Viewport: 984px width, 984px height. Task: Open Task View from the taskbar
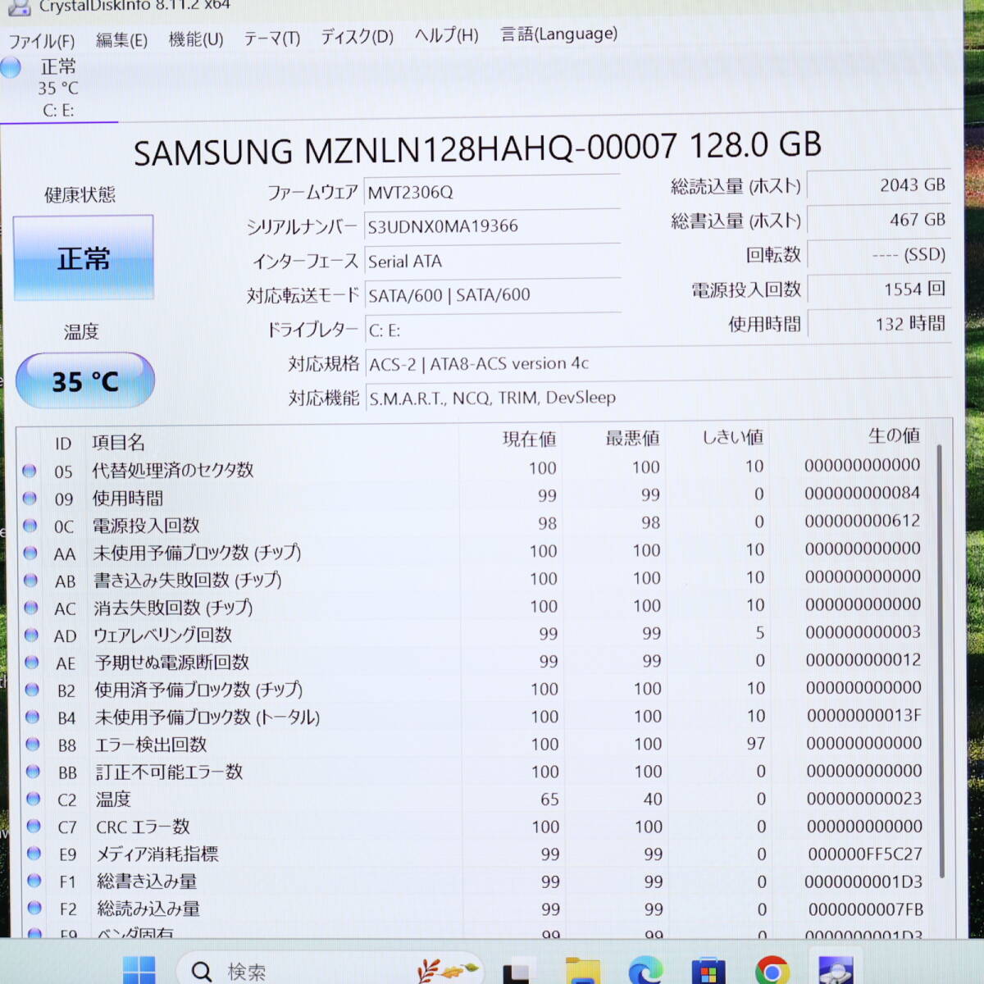point(519,971)
